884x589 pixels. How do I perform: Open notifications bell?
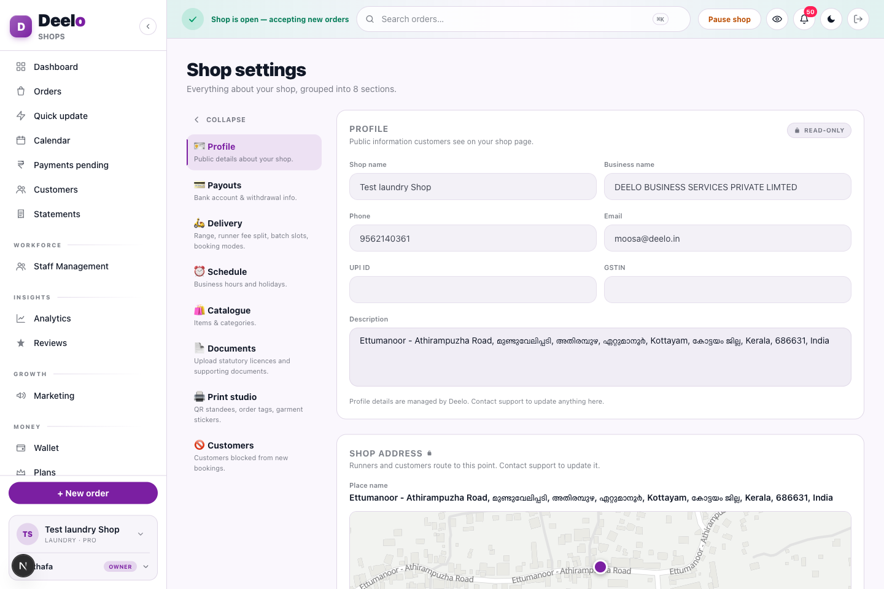coord(804,19)
